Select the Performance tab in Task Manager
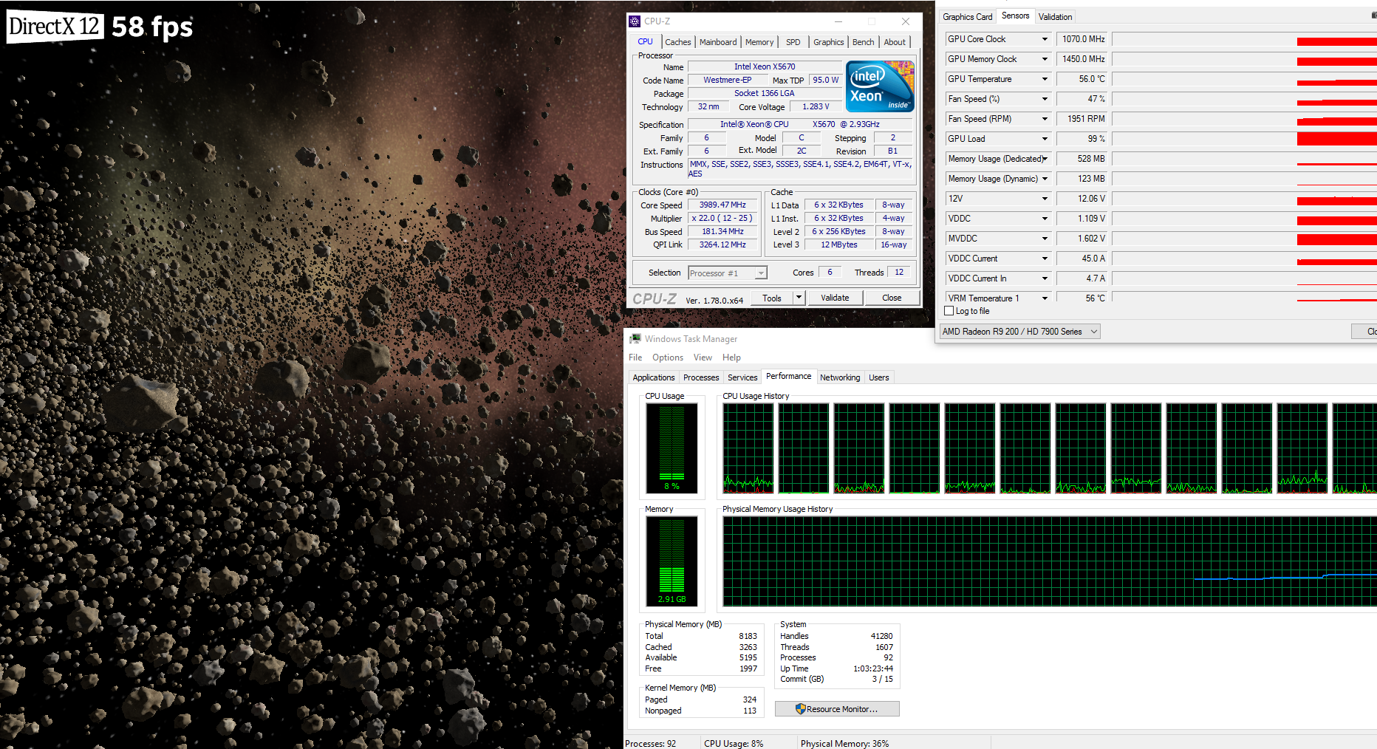Viewport: 1377px width, 749px height. (x=788, y=376)
